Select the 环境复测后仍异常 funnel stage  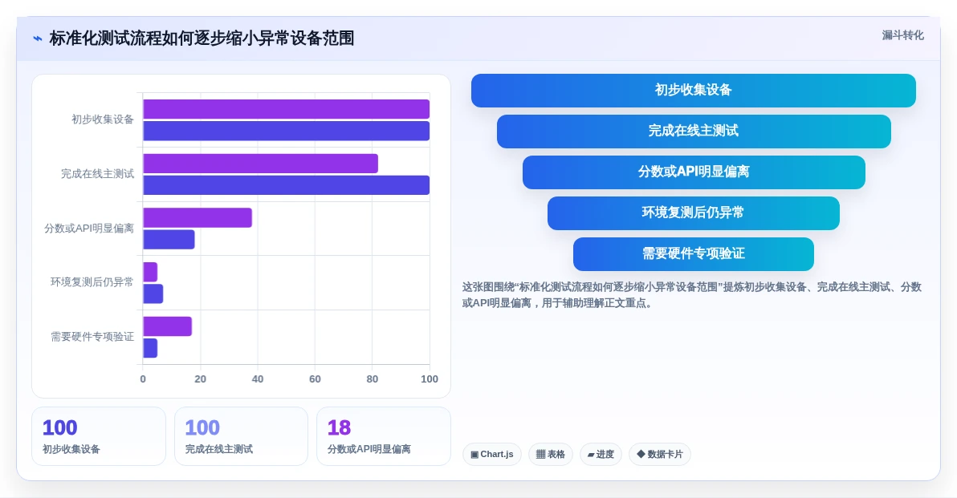pos(694,213)
